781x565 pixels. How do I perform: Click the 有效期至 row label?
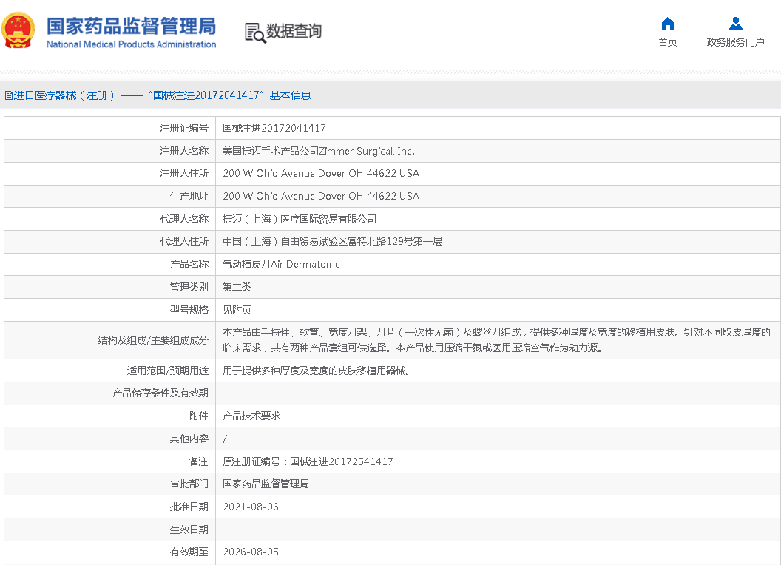189,552
